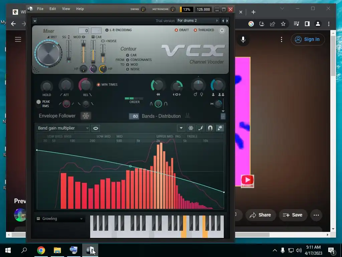Open the Help menu
342x257 pixels.
(80, 9)
